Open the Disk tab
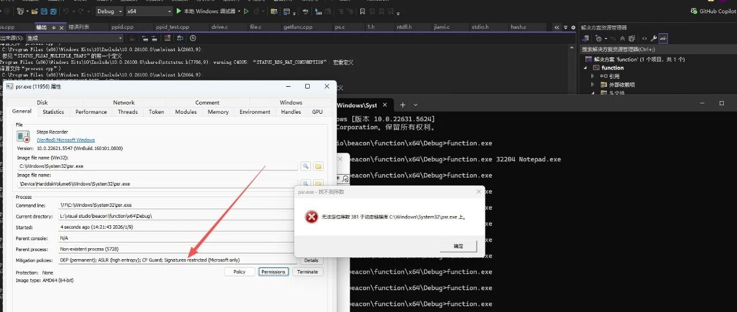Image resolution: width=737 pixels, height=312 pixels. [43, 102]
